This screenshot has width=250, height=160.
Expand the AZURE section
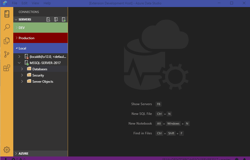tap(16, 153)
